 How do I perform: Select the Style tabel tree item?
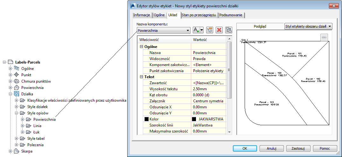36,139
